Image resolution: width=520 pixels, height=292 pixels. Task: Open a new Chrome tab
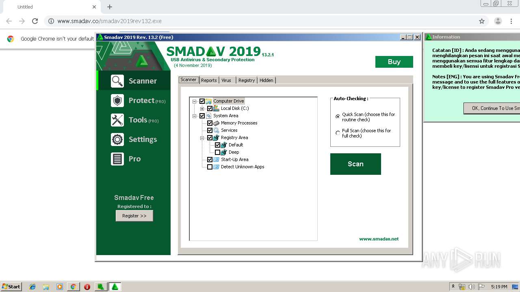(110, 7)
